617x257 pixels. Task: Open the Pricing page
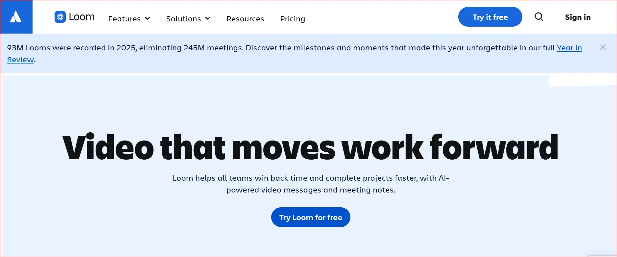coord(293,19)
